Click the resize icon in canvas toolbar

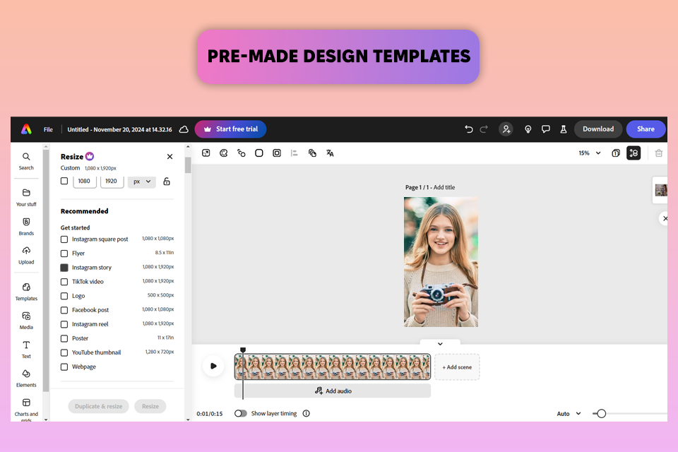206,153
